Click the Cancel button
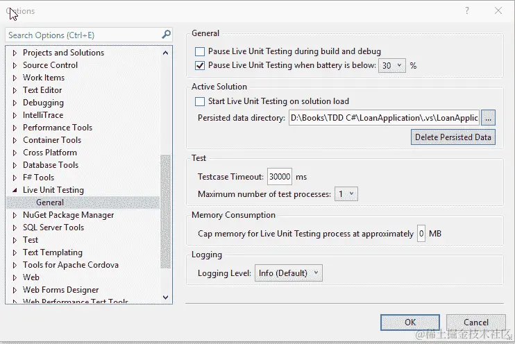 (x=475, y=322)
